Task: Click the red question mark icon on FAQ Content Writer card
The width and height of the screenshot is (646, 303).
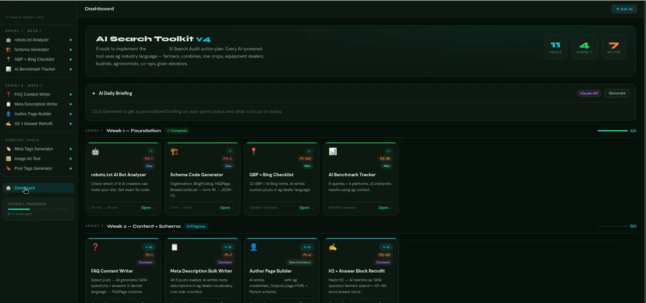Action: point(95,247)
